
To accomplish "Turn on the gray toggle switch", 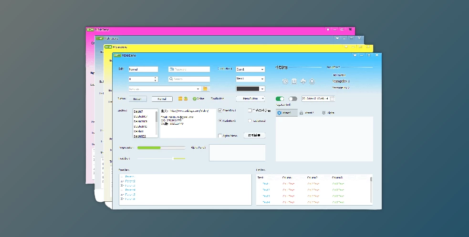I will click(293, 99).
